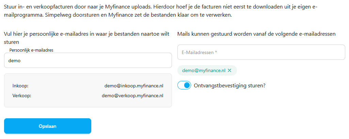Select the demo@inkoop.myfinance.nl address text

(134, 86)
